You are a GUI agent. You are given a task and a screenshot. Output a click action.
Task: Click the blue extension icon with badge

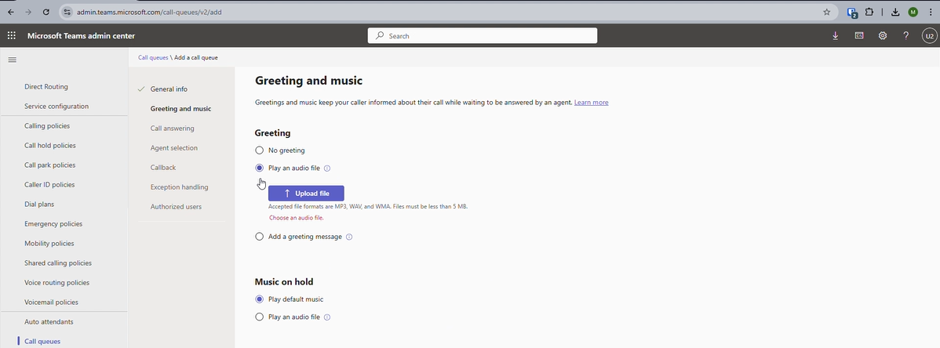pyautogui.click(x=852, y=12)
